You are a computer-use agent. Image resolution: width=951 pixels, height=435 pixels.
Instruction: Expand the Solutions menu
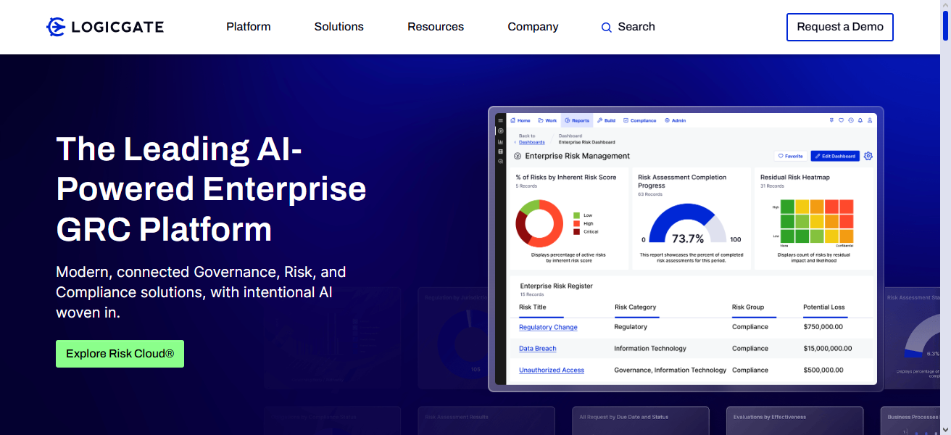339,27
